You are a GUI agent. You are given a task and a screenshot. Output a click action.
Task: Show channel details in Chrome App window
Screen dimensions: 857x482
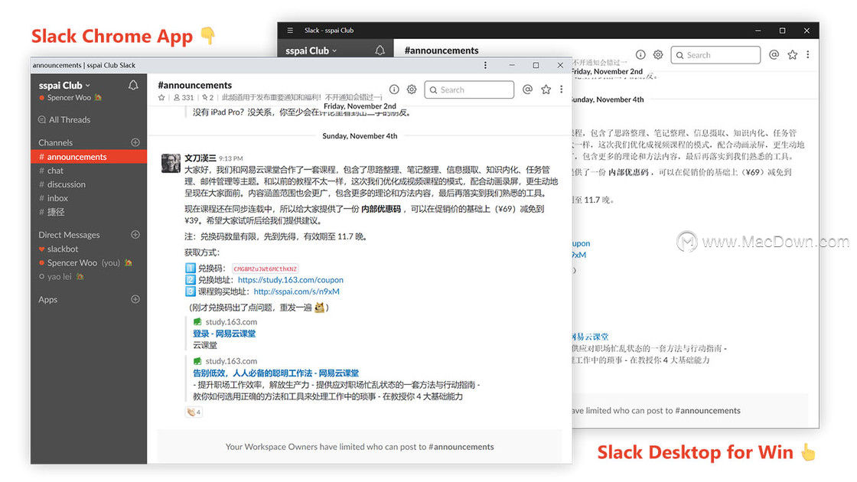point(394,90)
